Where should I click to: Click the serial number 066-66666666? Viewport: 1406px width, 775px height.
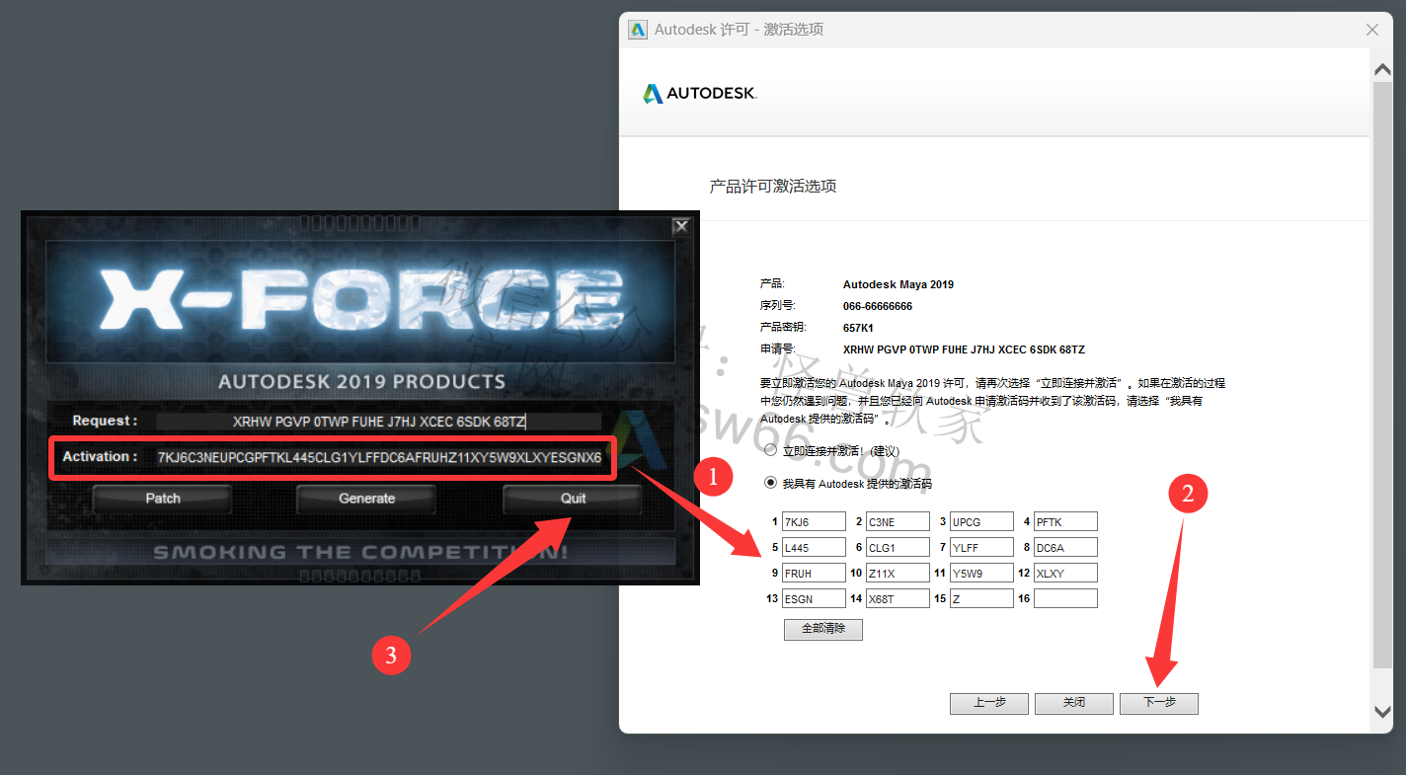point(878,306)
